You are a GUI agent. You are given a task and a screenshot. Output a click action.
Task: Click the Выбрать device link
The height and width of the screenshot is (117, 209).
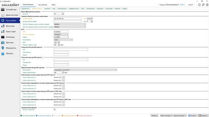182,5
